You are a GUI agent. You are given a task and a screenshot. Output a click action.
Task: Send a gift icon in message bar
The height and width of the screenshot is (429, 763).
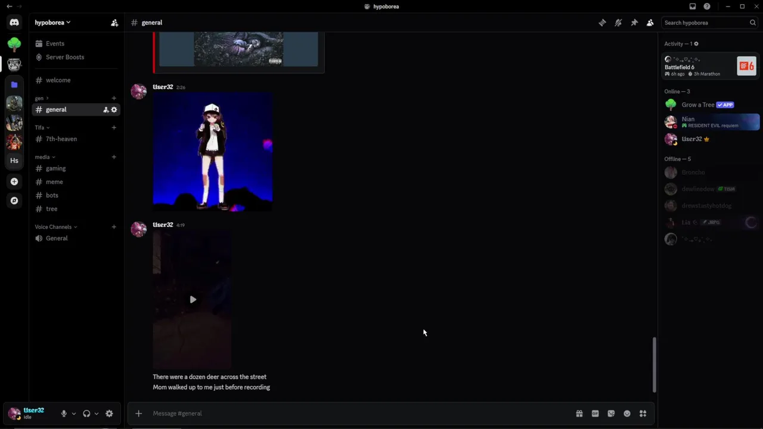click(579, 414)
